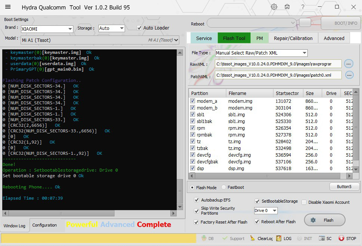362x246 pixels.
Task: Open settings gear icon in title bar
Action: point(274,7)
